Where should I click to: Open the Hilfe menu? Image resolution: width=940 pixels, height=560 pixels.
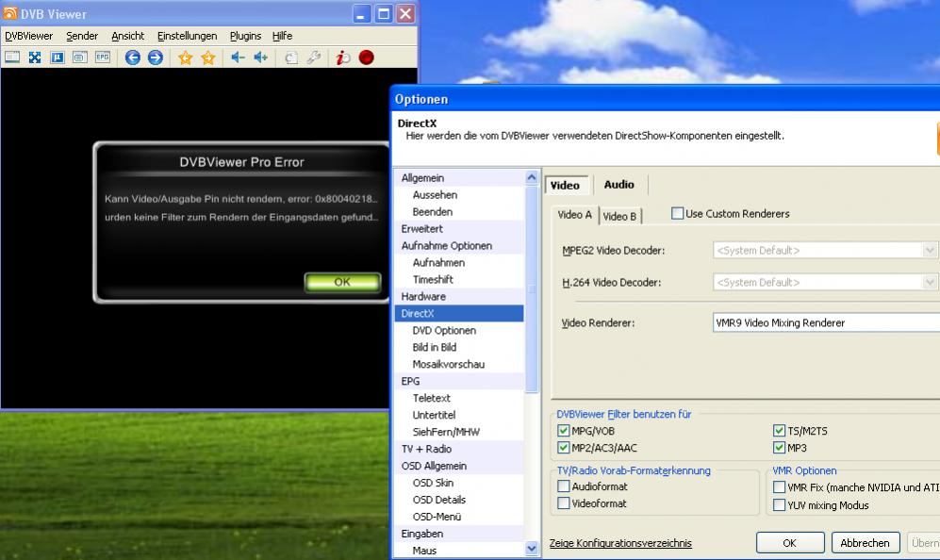282,36
